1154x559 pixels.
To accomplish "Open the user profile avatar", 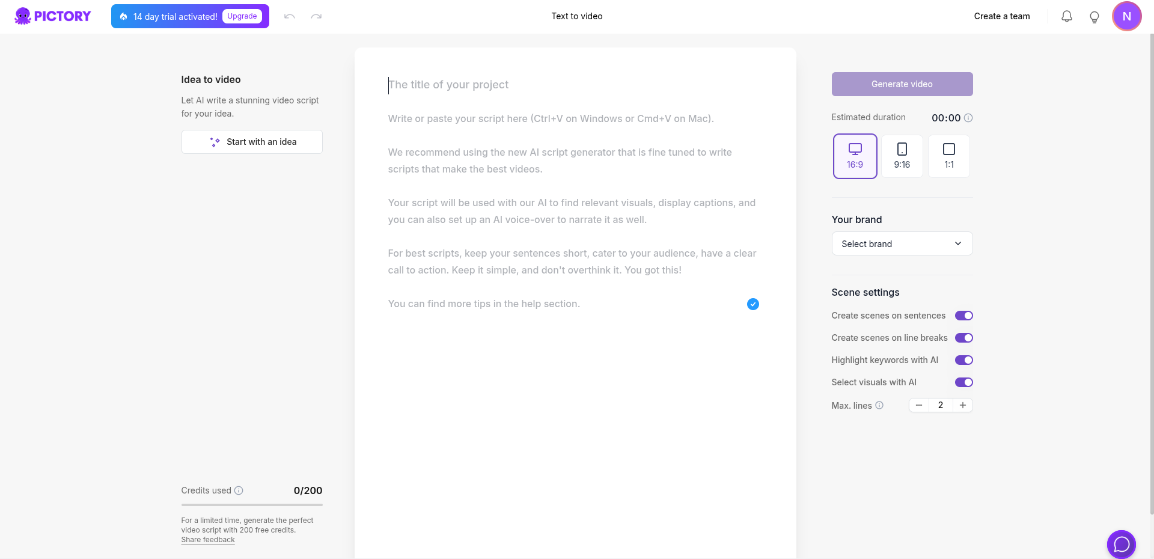I will 1126,16.
